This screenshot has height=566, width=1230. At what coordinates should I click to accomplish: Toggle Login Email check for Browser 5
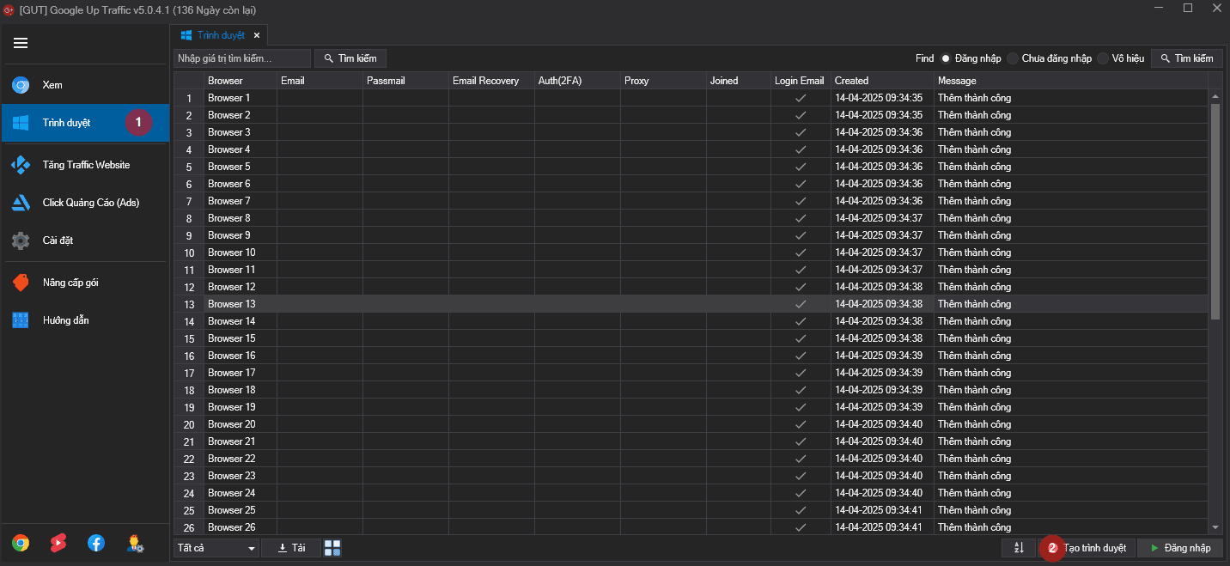[801, 167]
